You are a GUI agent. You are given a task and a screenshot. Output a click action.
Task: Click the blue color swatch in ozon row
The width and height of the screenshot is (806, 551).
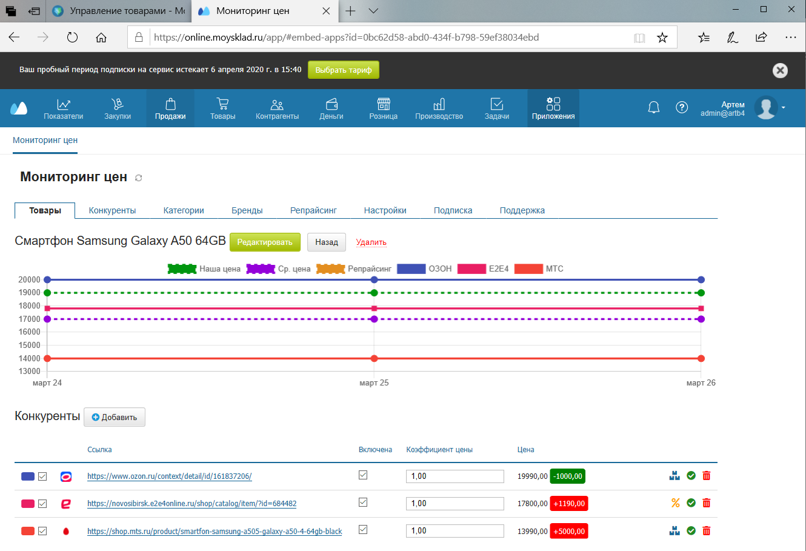coord(28,476)
